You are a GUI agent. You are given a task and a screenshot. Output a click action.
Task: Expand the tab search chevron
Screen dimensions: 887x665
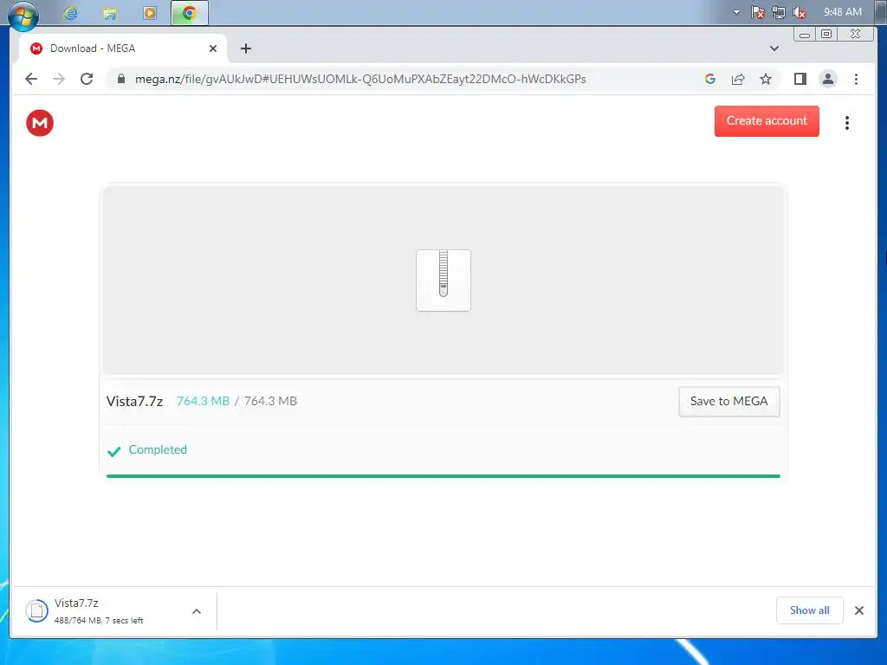774,48
